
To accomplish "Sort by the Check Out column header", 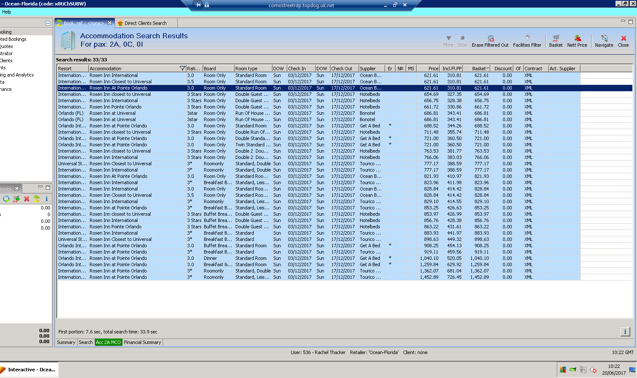I will (x=344, y=69).
